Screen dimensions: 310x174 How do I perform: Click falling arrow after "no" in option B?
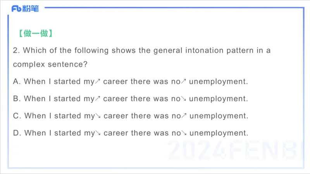click(x=184, y=99)
